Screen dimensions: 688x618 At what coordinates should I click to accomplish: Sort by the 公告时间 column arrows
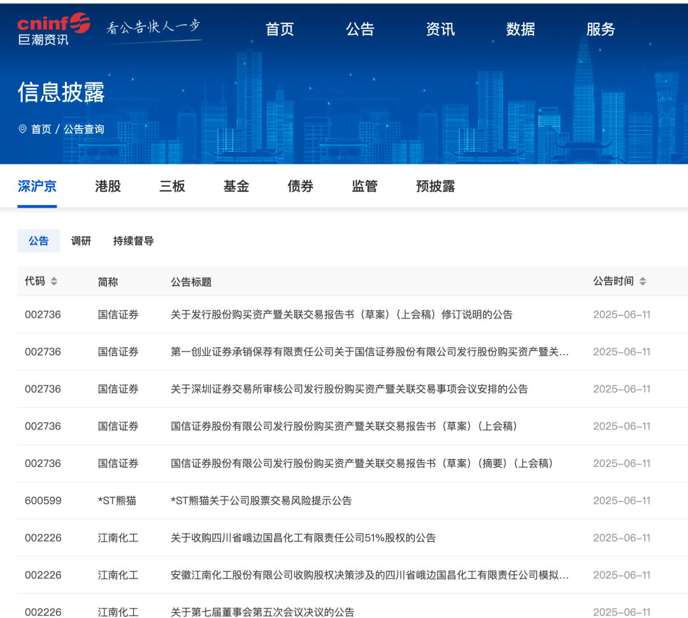(643, 282)
